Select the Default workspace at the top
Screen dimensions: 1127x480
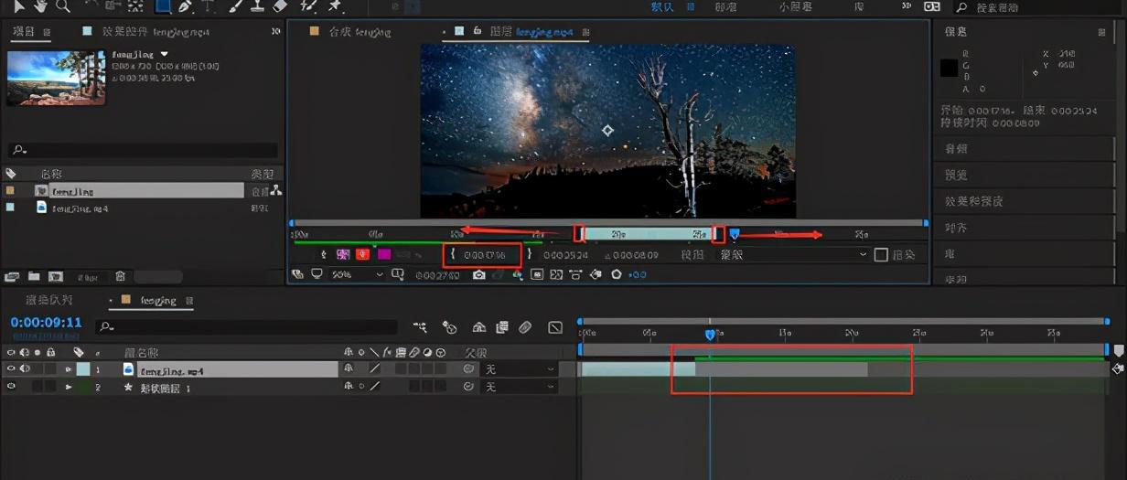pyautogui.click(x=662, y=6)
